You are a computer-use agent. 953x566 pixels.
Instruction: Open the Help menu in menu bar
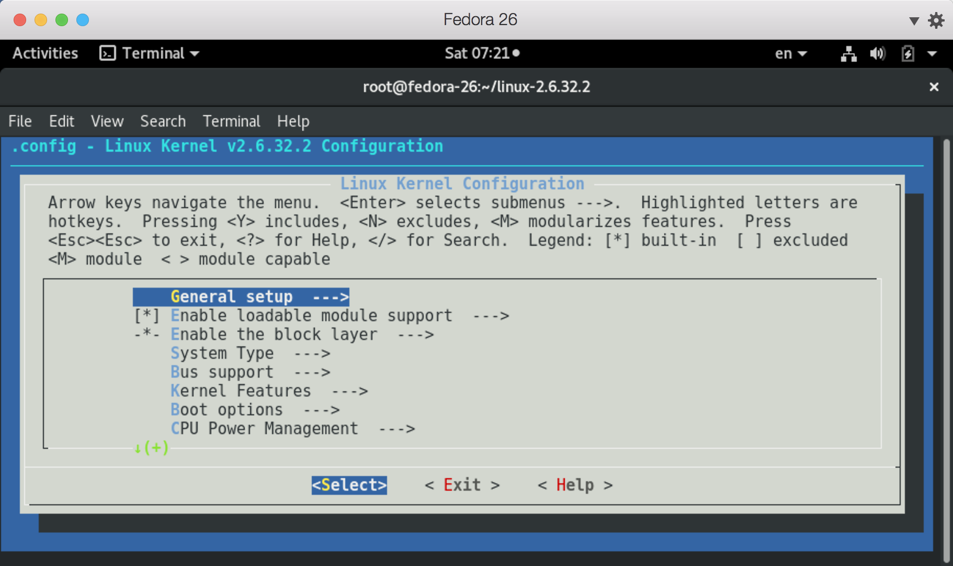point(293,121)
